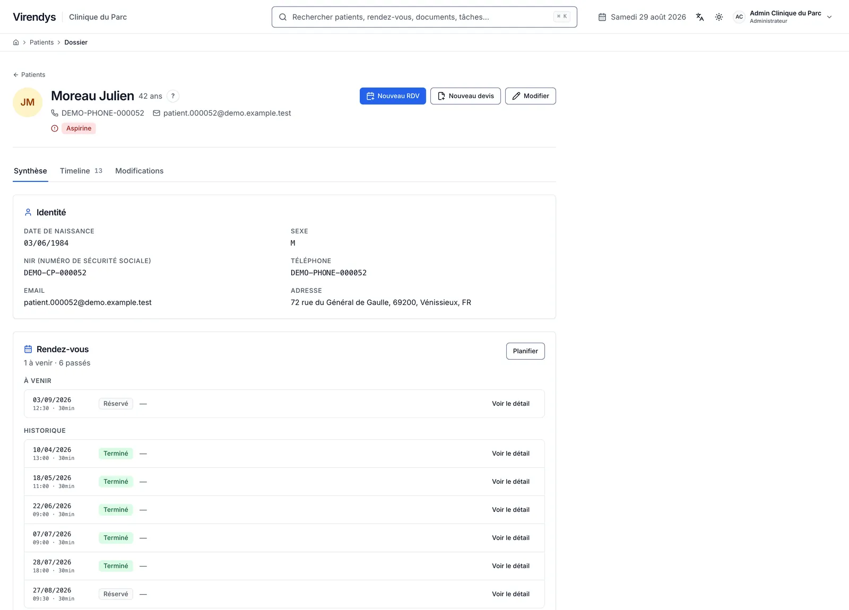Open the Admin Clinique du Parc dropdown chevron
The width and height of the screenshot is (849, 610).
(x=829, y=17)
